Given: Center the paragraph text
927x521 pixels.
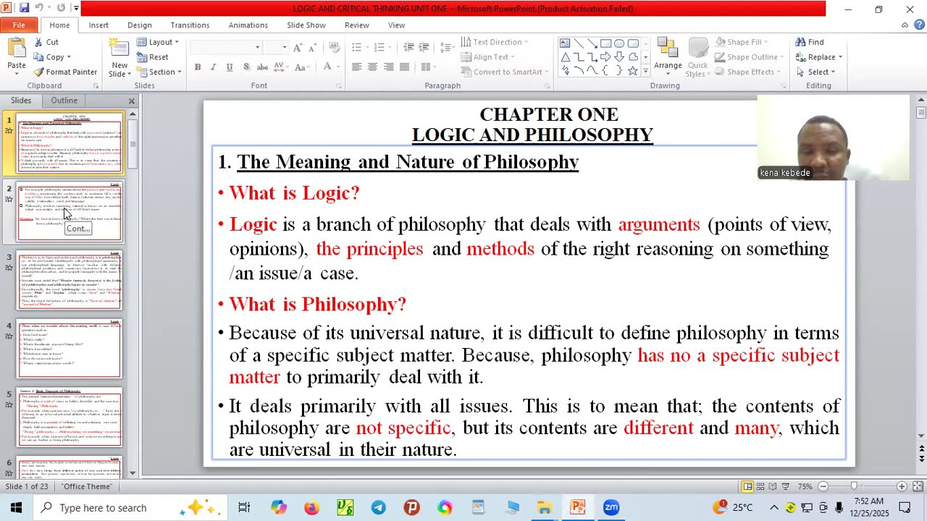Looking at the screenshot, I should pos(372,67).
